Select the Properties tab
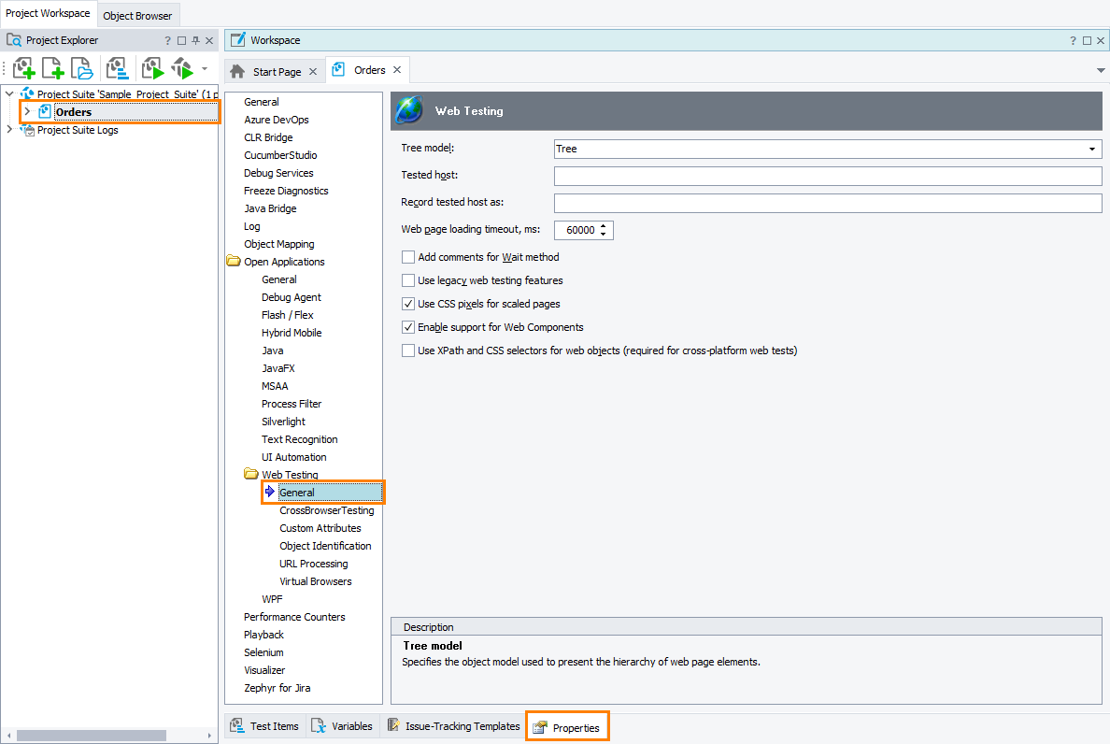Viewport: 1110px width, 744px height. (567, 728)
